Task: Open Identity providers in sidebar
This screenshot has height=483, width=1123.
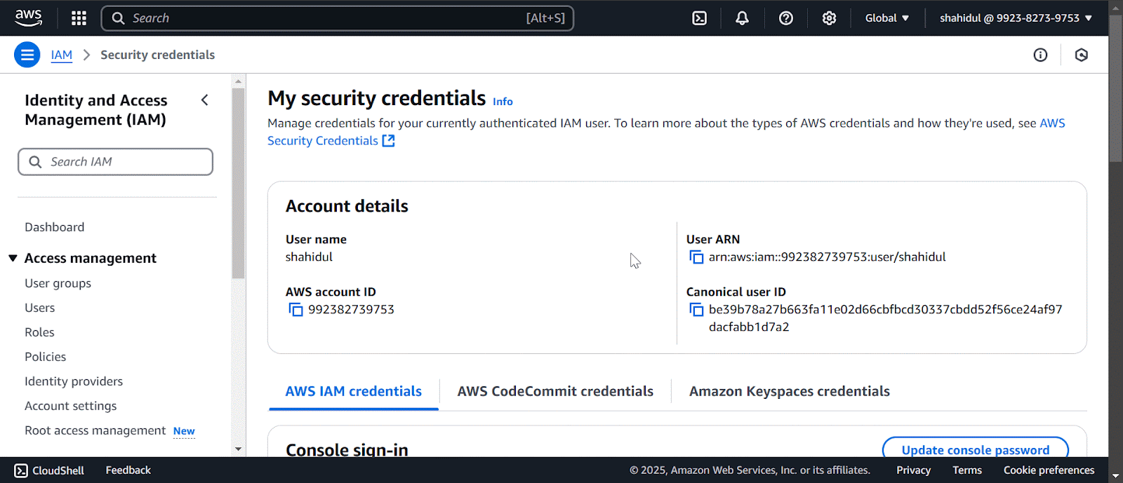Action: (x=74, y=381)
